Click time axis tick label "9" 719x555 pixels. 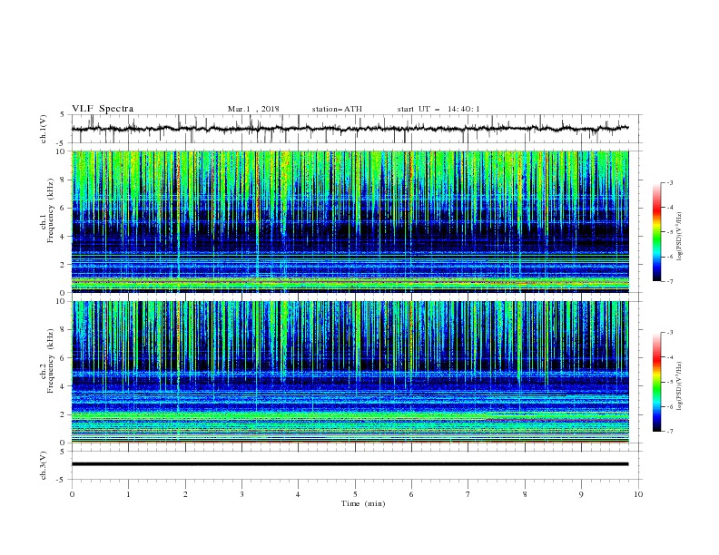point(581,494)
